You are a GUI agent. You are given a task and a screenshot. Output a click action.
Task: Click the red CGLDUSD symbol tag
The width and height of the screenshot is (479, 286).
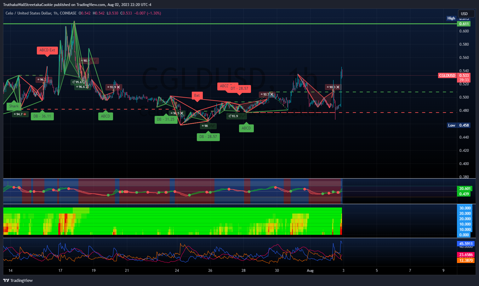coord(447,76)
